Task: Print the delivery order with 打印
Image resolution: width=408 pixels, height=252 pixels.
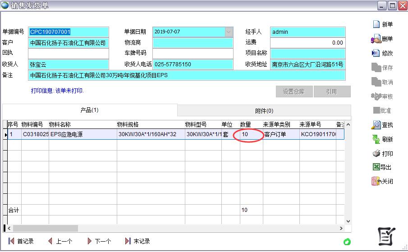Action: tap(376, 154)
